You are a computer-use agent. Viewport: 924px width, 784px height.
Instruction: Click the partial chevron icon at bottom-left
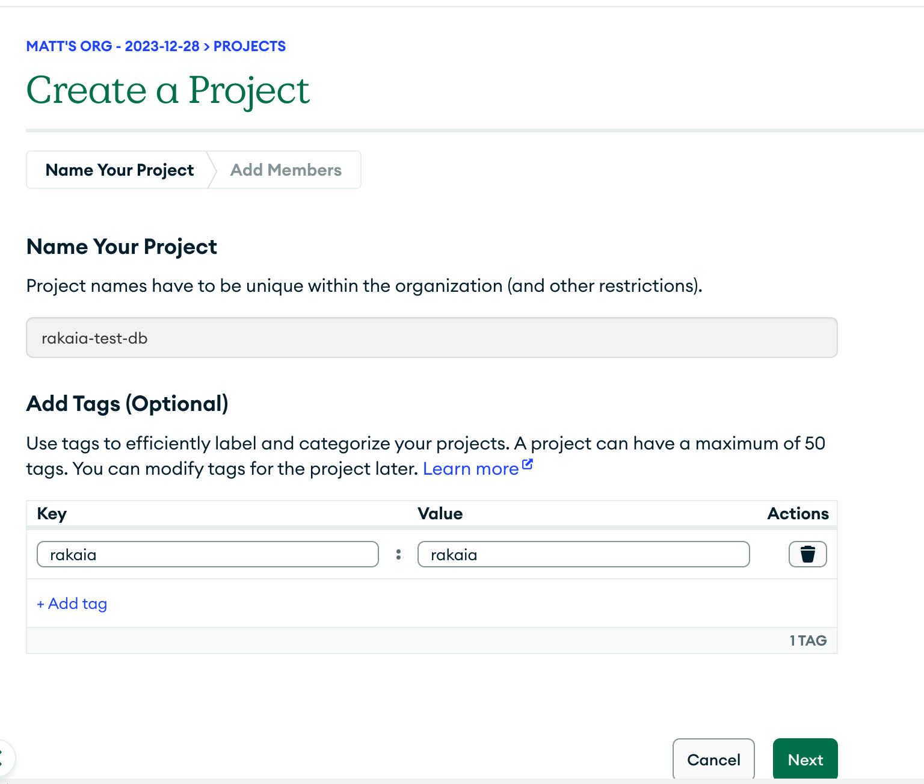pyautogui.click(x=4, y=757)
